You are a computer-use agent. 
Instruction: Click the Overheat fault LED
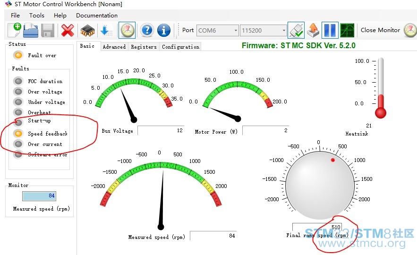coord(18,112)
